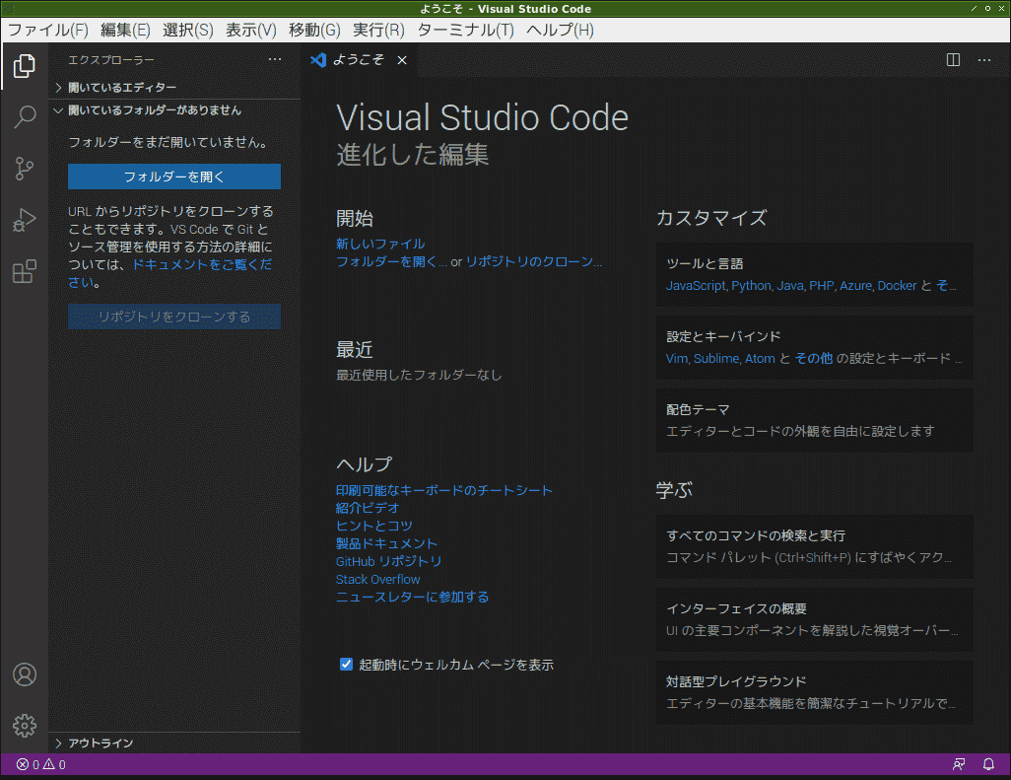Viewport: 1011px width, 780px height.
Task: Select the Run and Debug icon
Action: click(x=25, y=220)
